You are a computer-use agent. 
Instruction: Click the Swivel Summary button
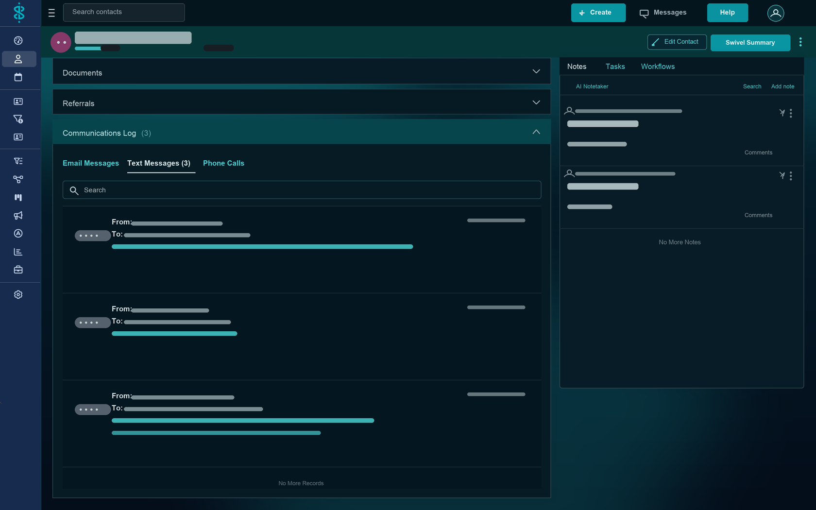pyautogui.click(x=750, y=43)
